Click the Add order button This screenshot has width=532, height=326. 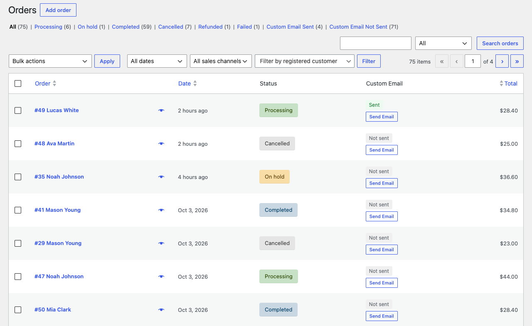[58, 10]
